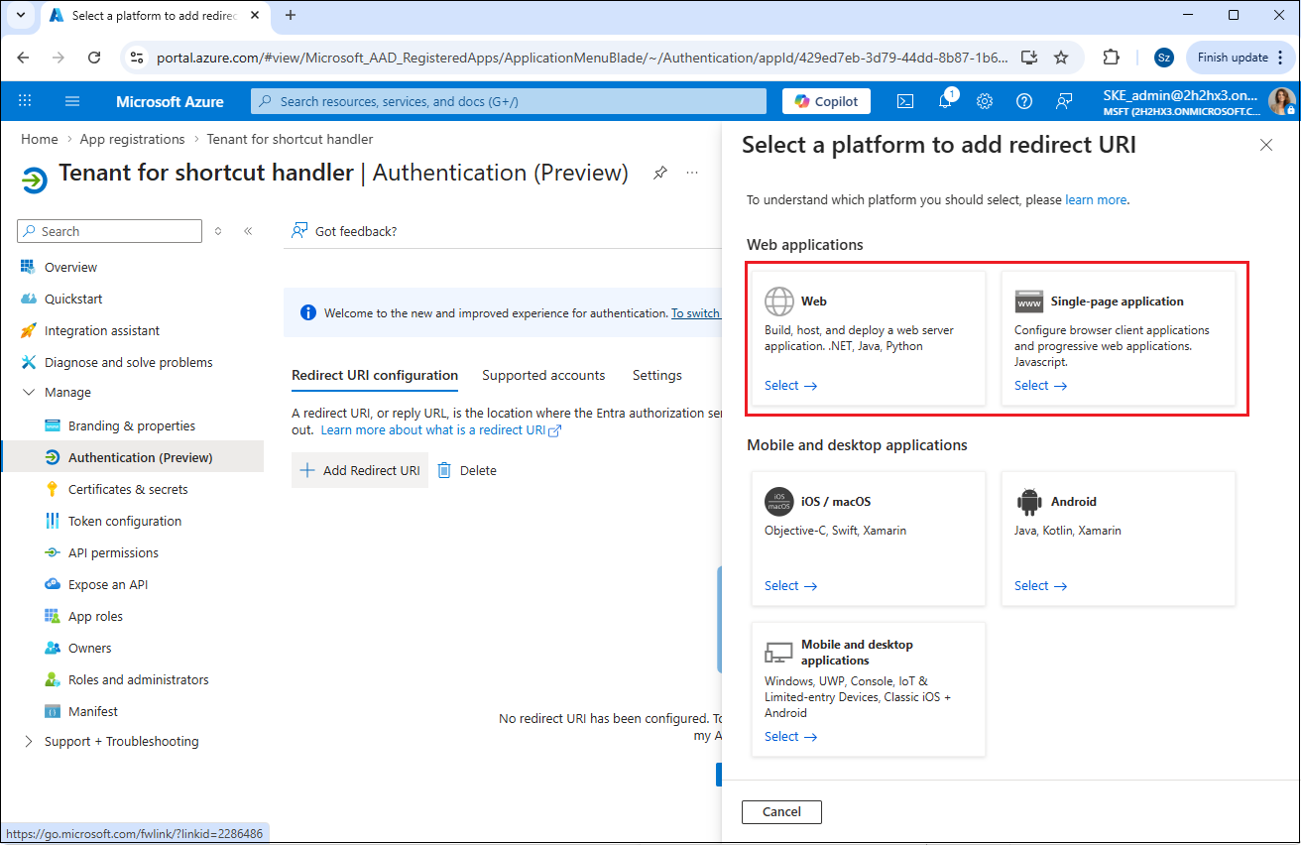
Task: Click Cancel in the platform panel
Action: tap(781, 812)
